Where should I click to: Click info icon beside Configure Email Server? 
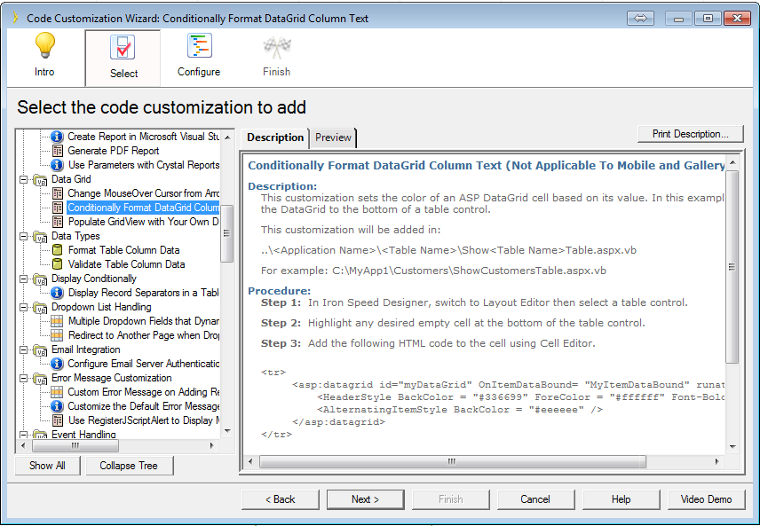[58, 364]
